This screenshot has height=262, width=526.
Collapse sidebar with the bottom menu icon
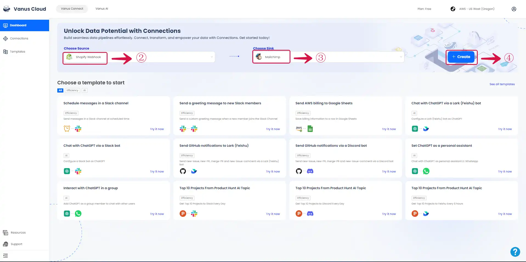tap(5, 256)
